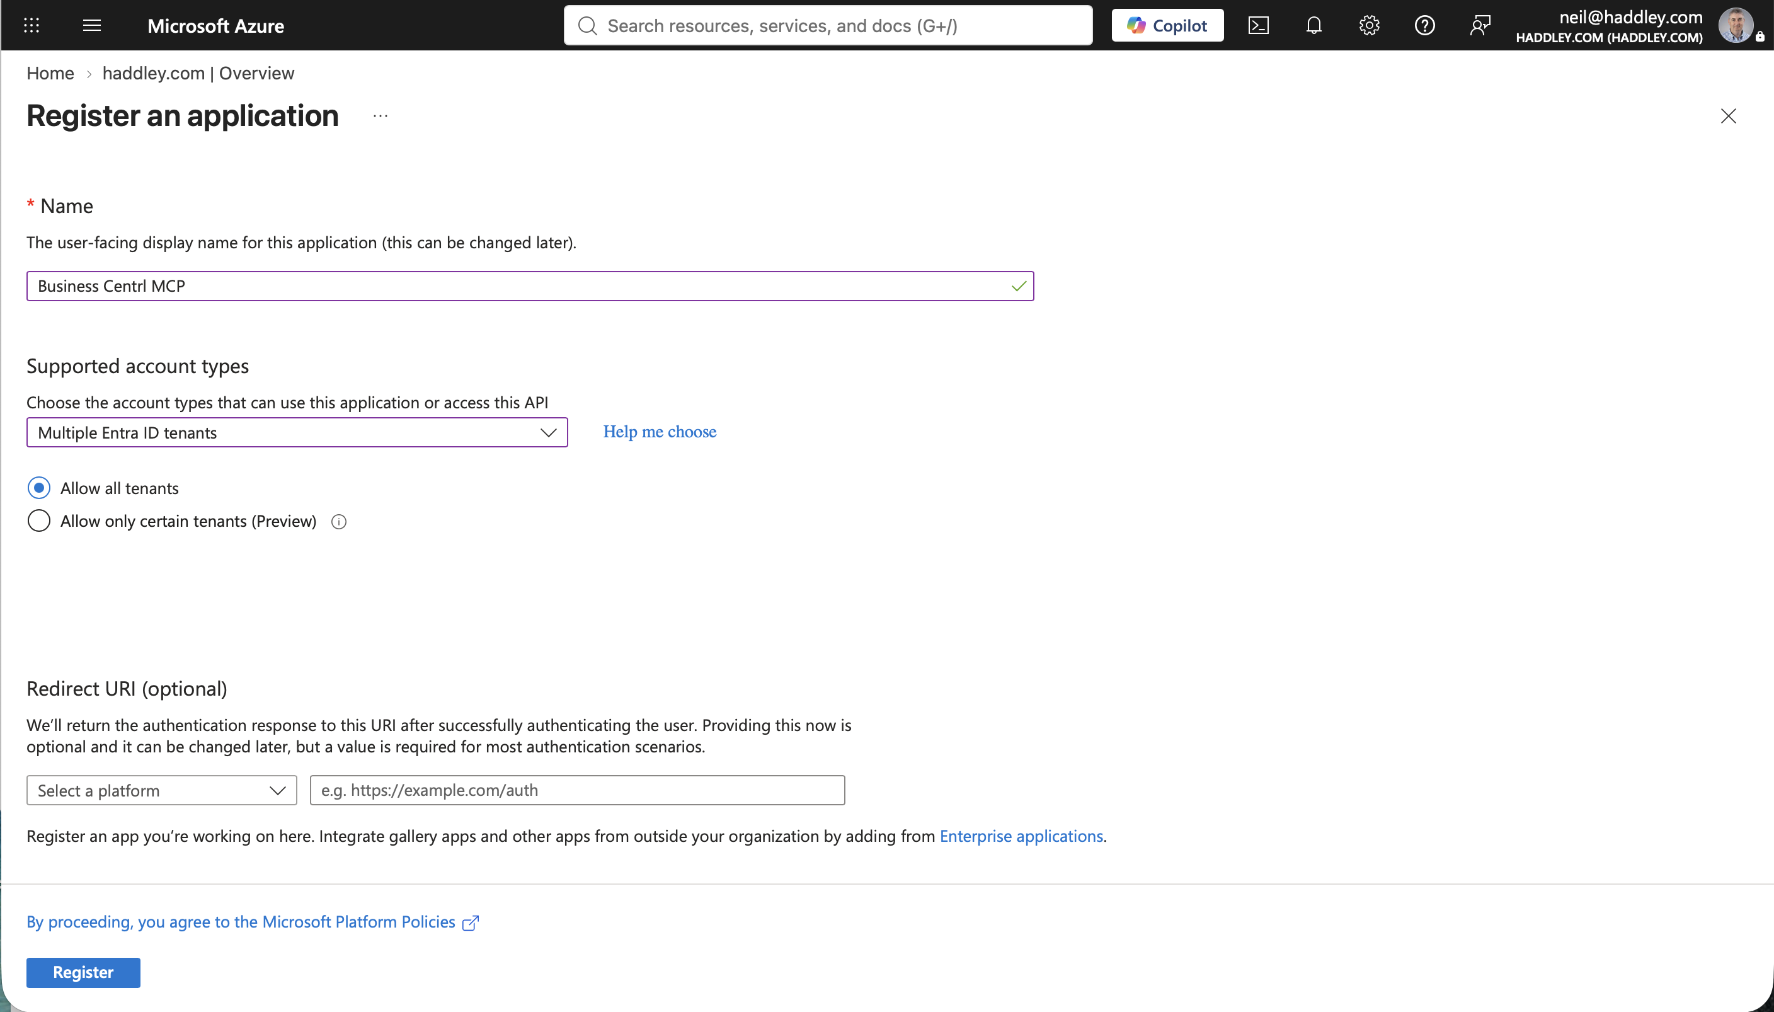Screen dimensions: 1774x1012
Task: Open the Select a platform dropdown
Action: pos(161,790)
